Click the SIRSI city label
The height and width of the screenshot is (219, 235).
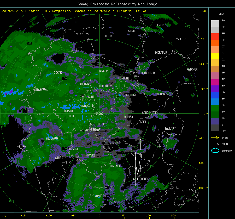point(59,158)
